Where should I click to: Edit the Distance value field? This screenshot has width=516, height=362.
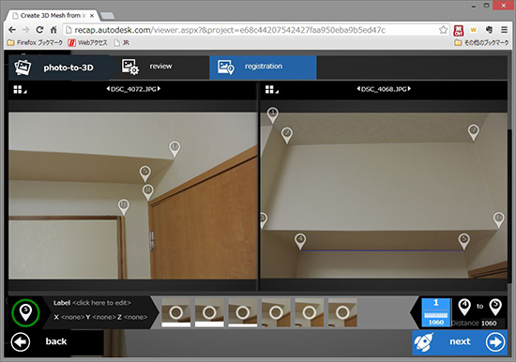[x=493, y=324]
